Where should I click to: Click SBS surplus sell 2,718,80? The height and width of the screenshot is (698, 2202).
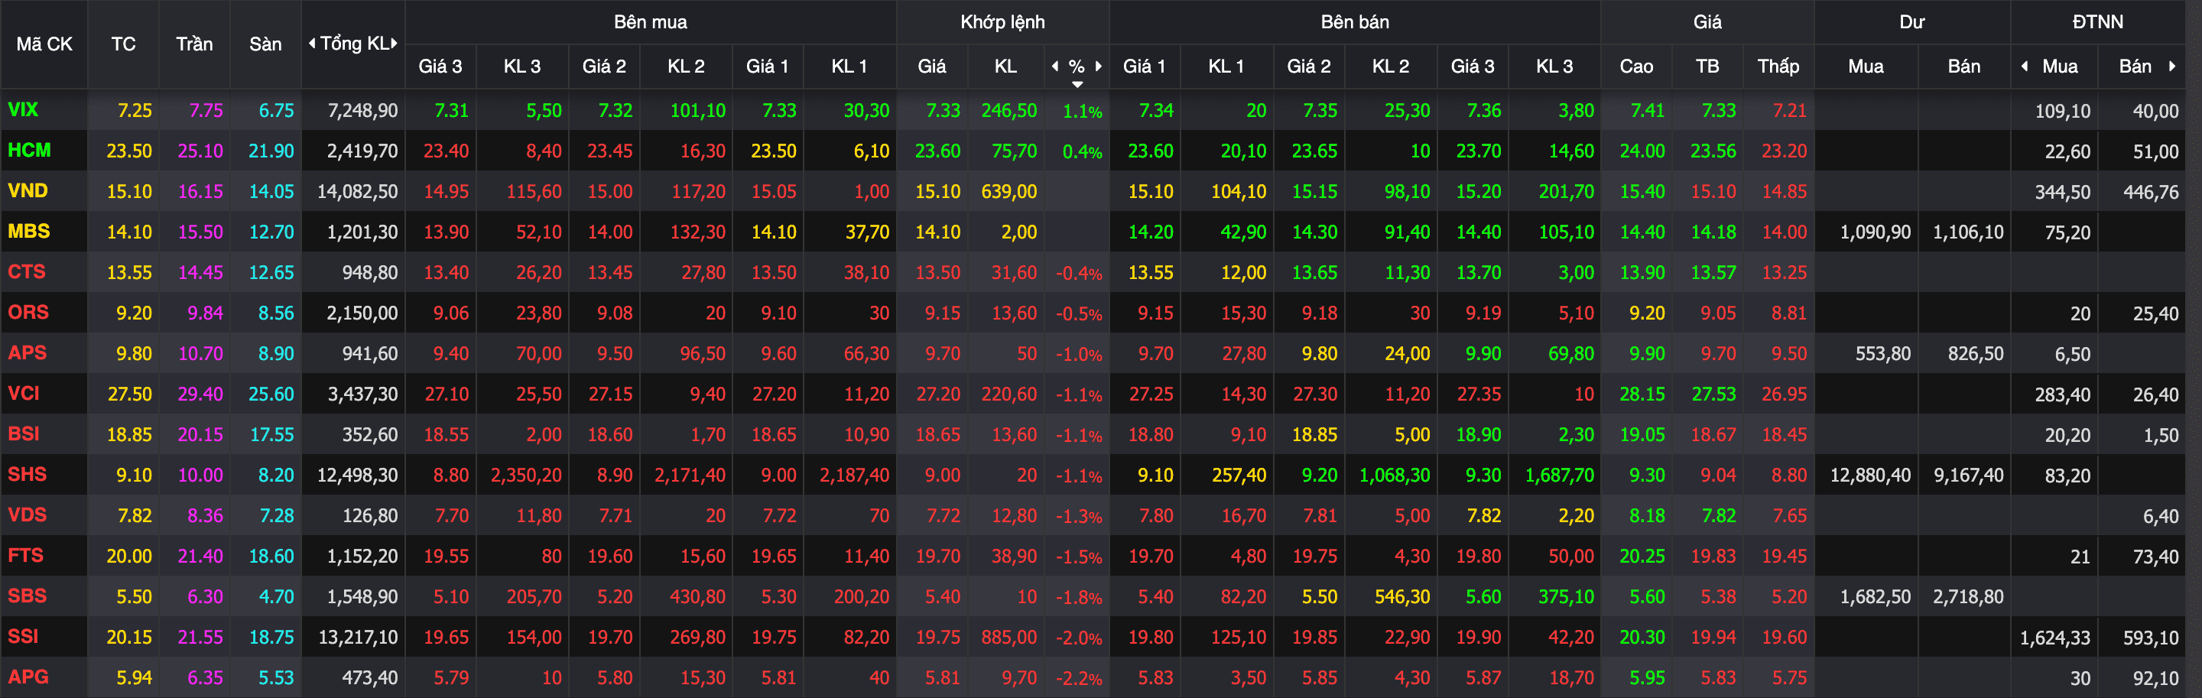pyautogui.click(x=1968, y=596)
